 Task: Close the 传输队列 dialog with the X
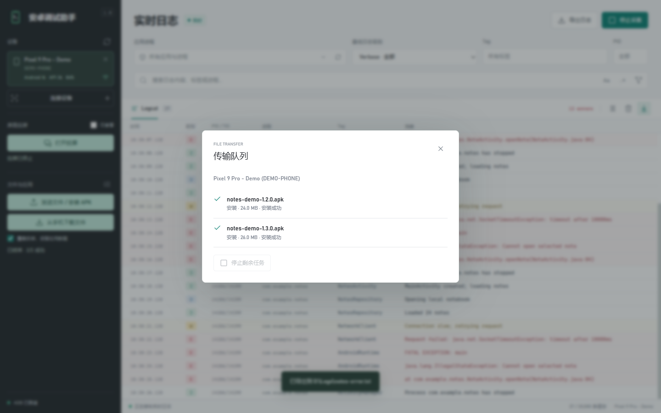[x=441, y=149]
